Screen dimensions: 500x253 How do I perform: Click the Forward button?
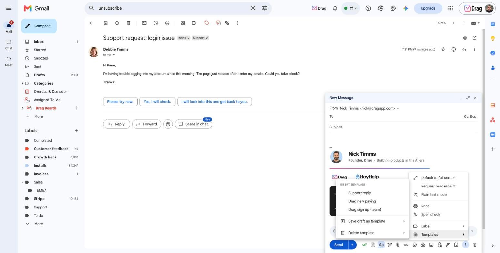pos(147,124)
